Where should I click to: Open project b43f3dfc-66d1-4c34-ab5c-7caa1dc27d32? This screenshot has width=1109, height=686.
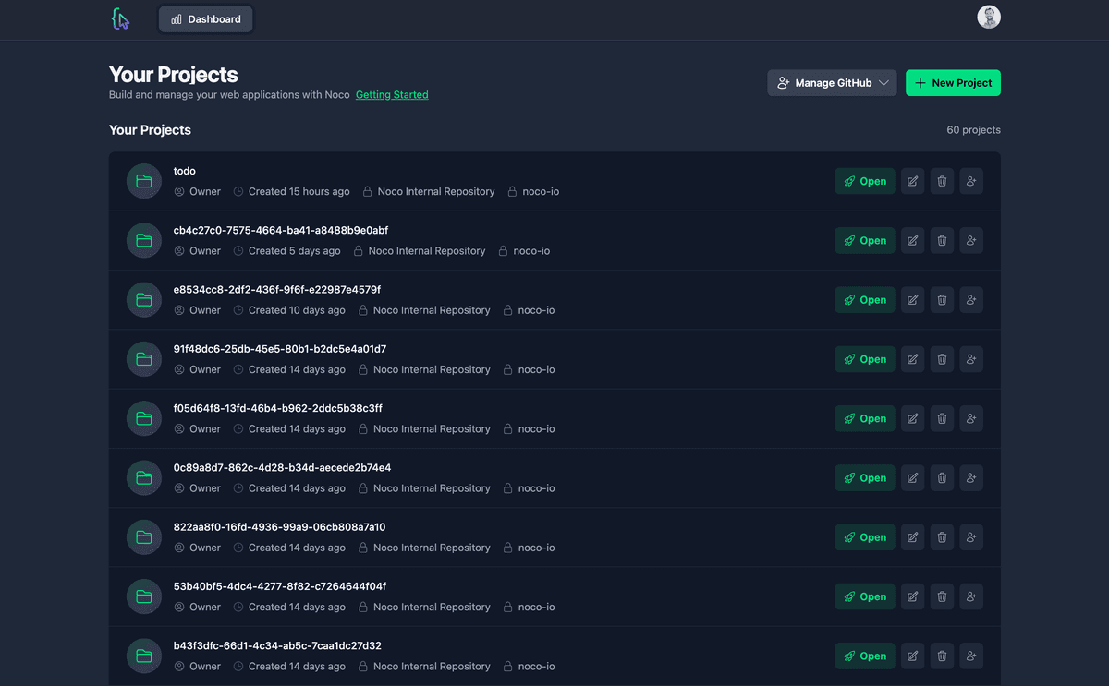(x=865, y=656)
